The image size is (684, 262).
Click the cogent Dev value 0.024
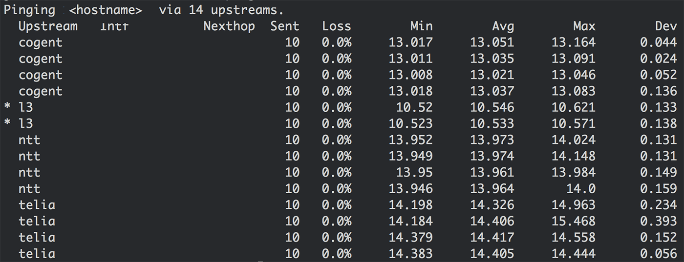[x=658, y=59]
